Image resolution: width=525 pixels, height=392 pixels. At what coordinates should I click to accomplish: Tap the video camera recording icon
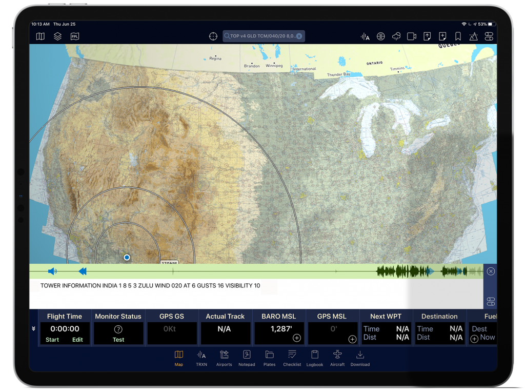point(412,36)
